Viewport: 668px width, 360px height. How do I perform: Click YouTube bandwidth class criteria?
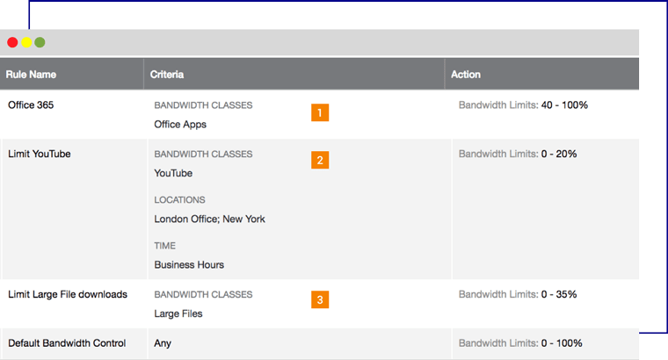pyautogui.click(x=173, y=173)
